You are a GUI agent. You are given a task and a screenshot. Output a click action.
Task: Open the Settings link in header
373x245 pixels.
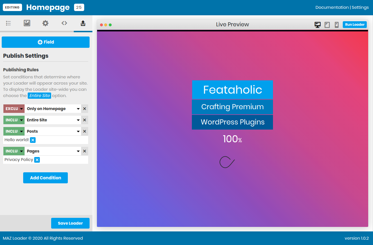(x=360, y=7)
